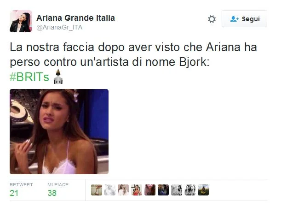Open the #BRITs hashtag

click(x=29, y=77)
